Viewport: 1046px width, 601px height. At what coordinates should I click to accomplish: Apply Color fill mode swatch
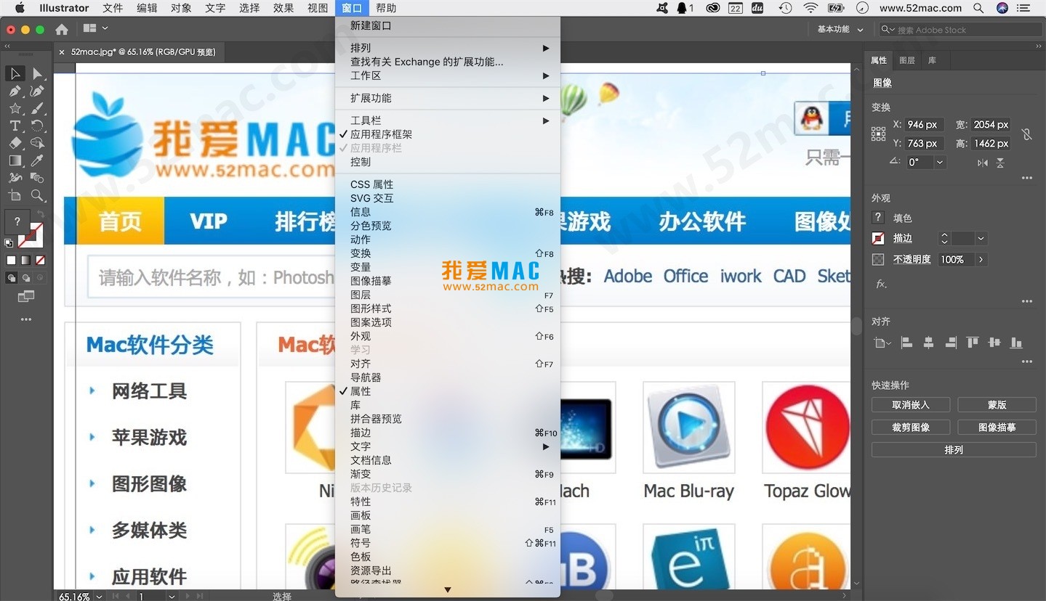click(x=11, y=260)
